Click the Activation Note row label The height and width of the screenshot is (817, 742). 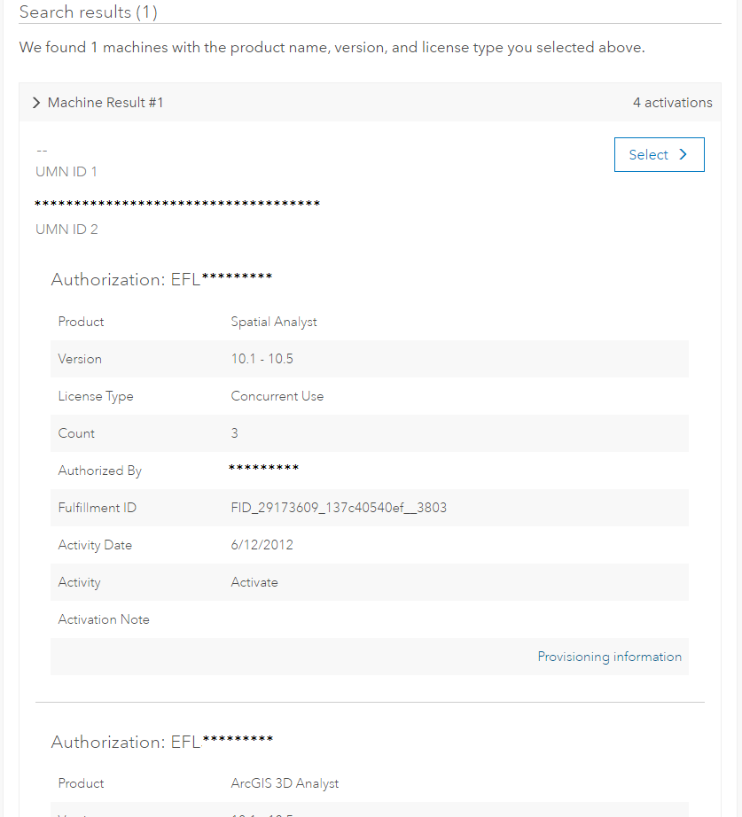point(104,619)
